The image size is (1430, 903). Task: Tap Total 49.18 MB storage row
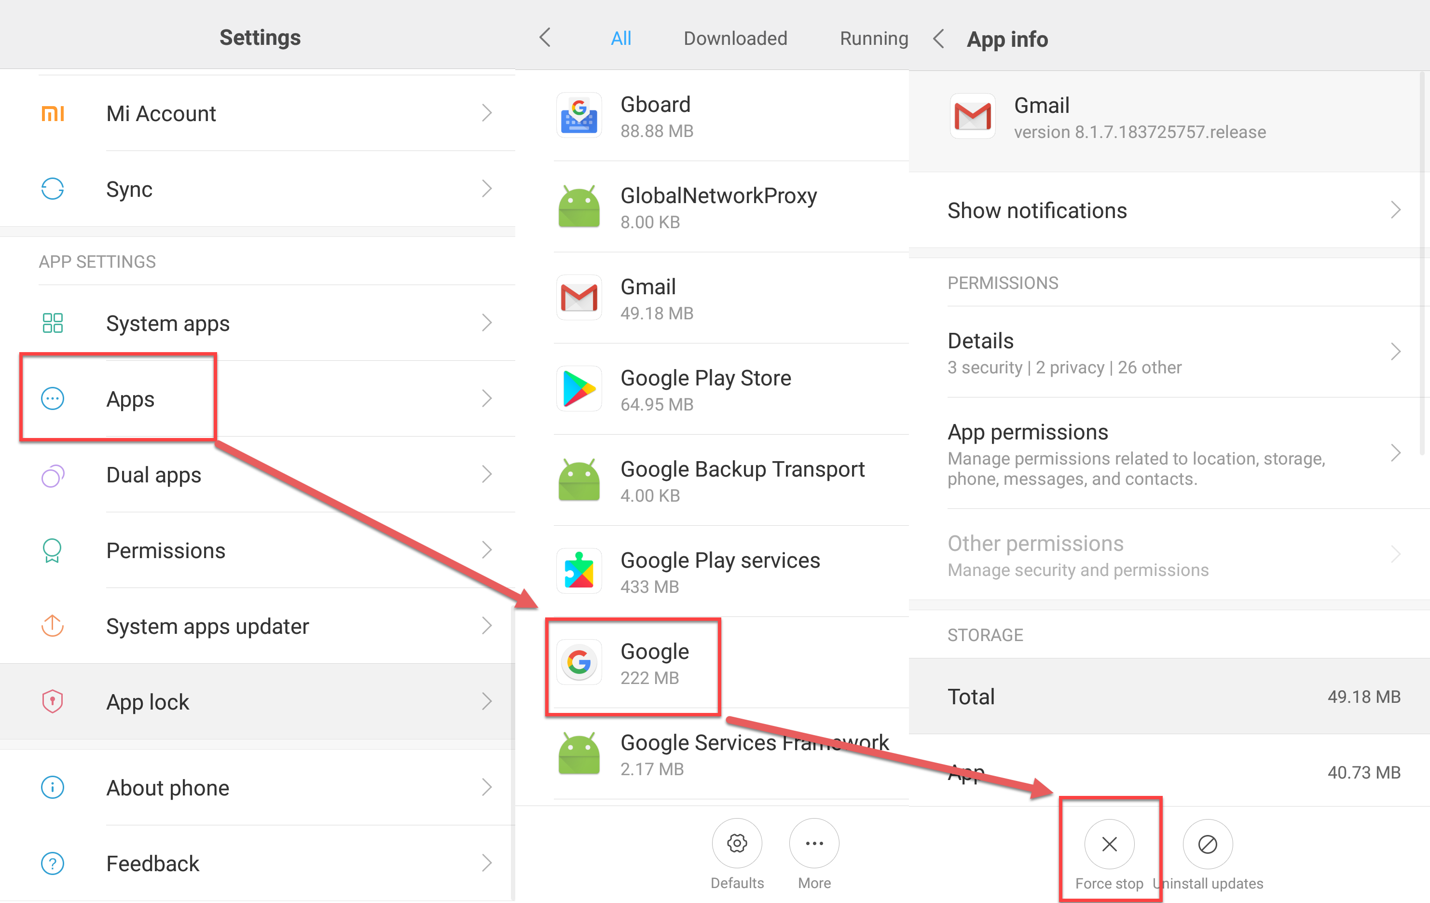[x=1169, y=697]
